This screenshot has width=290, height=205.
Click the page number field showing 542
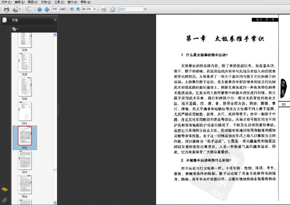(x=55, y=9)
